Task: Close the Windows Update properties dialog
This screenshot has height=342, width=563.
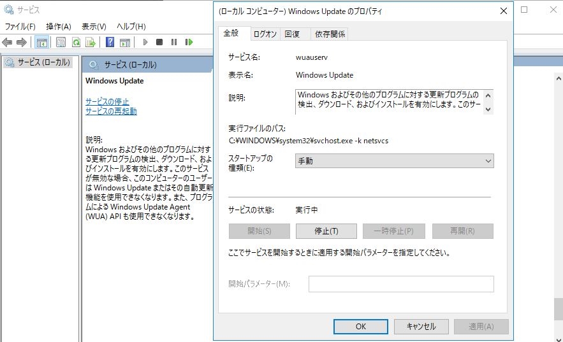Action: [x=504, y=11]
